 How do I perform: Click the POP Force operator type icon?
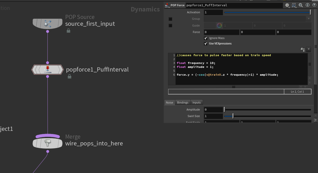click(x=167, y=5)
